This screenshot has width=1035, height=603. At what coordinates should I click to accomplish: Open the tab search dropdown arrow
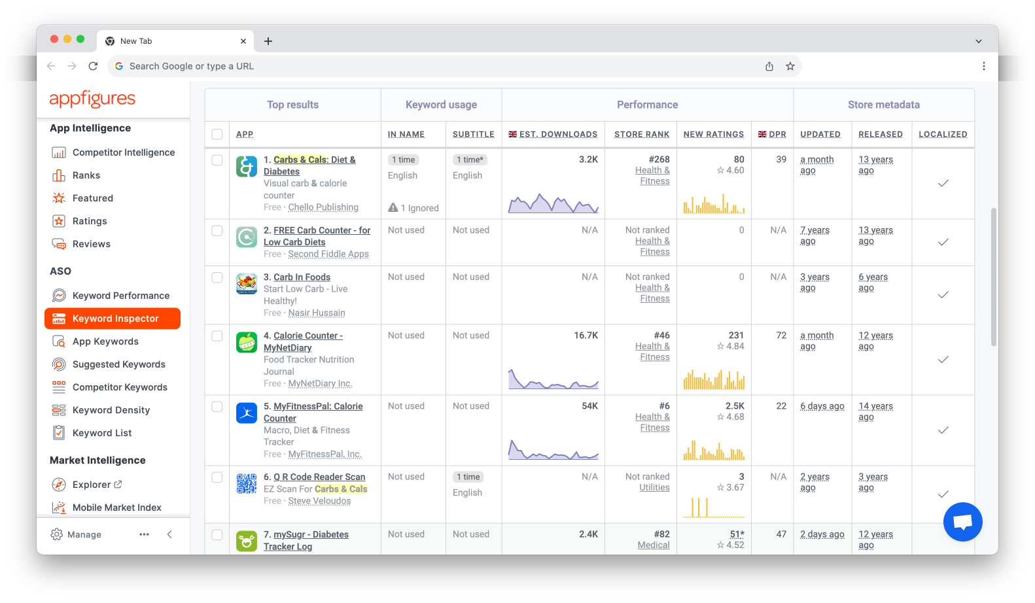(x=979, y=41)
